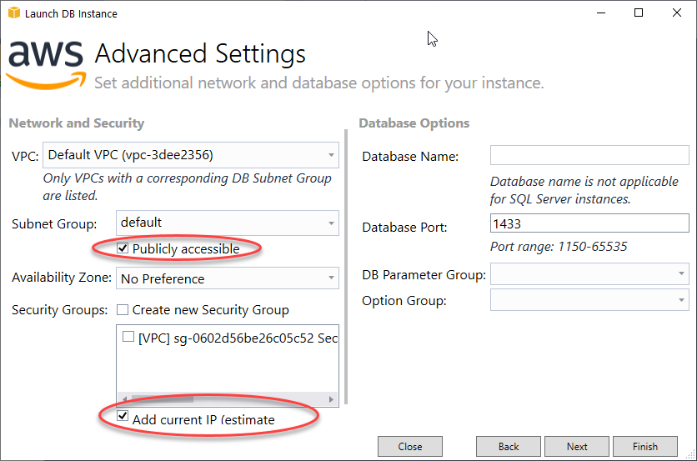697x461 pixels.
Task: Expand the DB Parameter Group dropdown
Action: pyautogui.click(x=589, y=273)
